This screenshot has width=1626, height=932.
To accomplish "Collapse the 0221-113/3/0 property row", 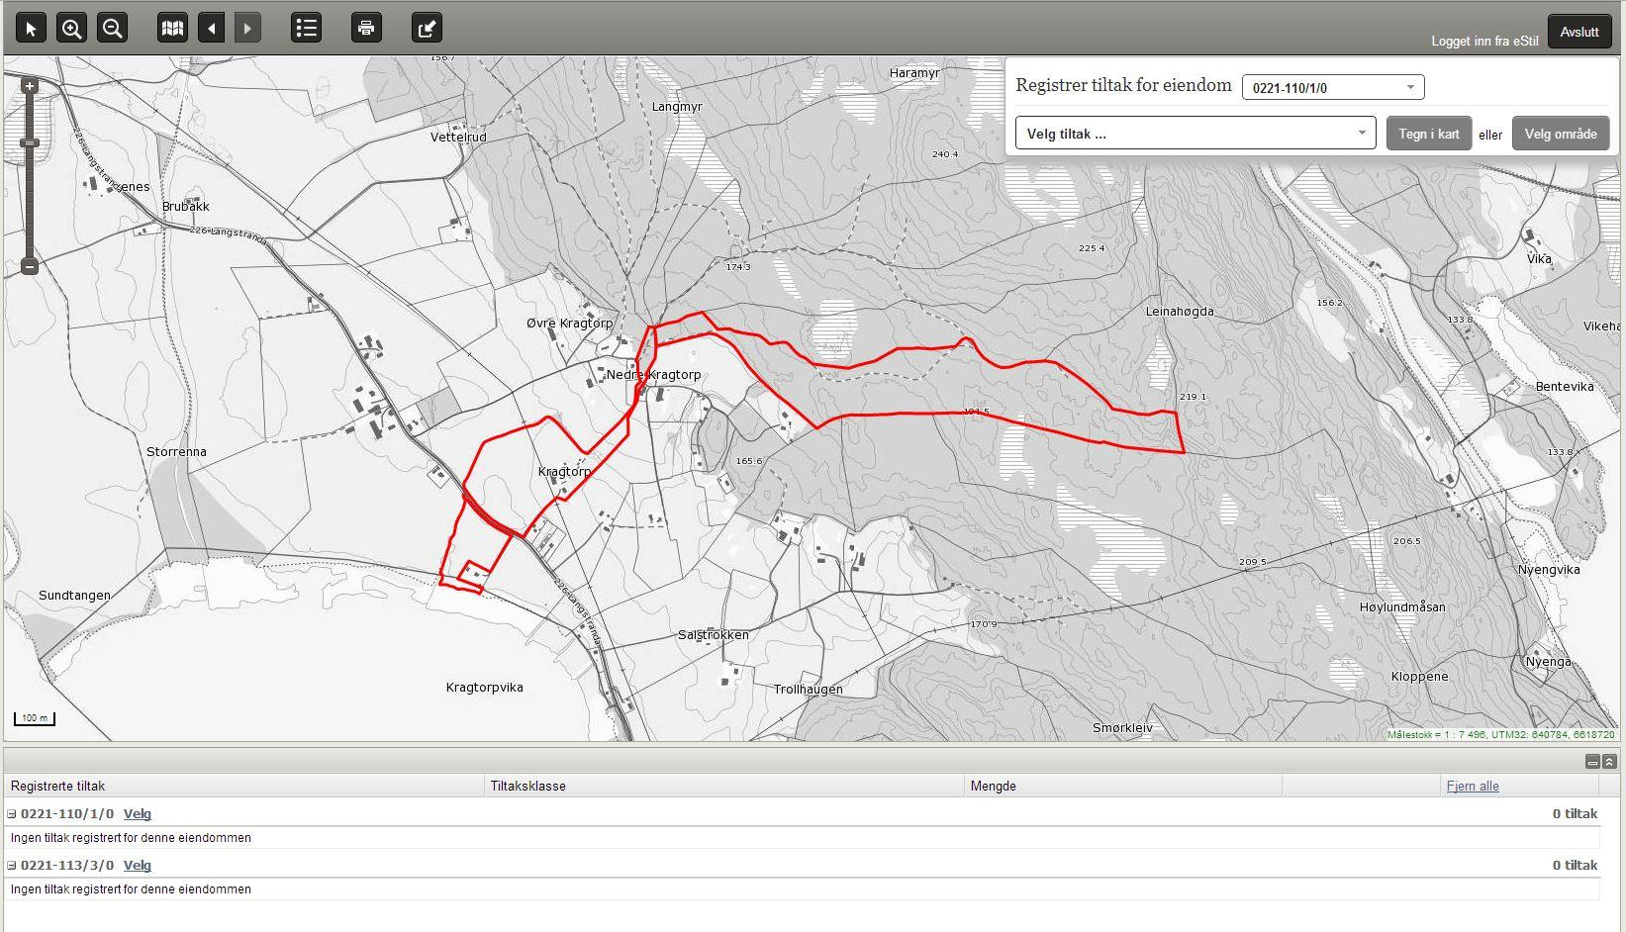I will point(12,866).
